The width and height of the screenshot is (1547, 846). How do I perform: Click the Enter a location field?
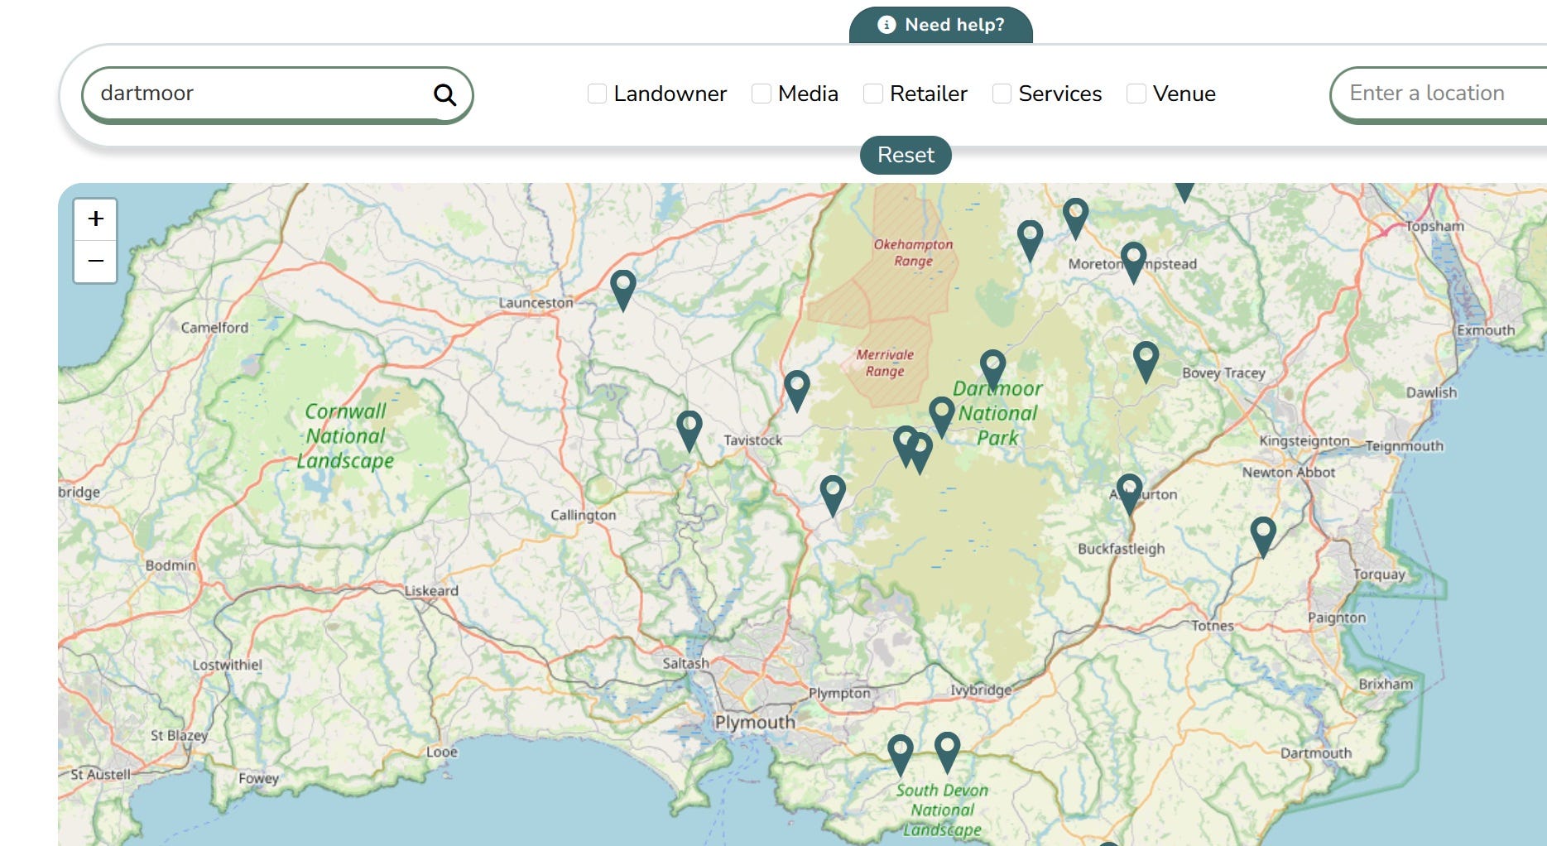point(1439,94)
